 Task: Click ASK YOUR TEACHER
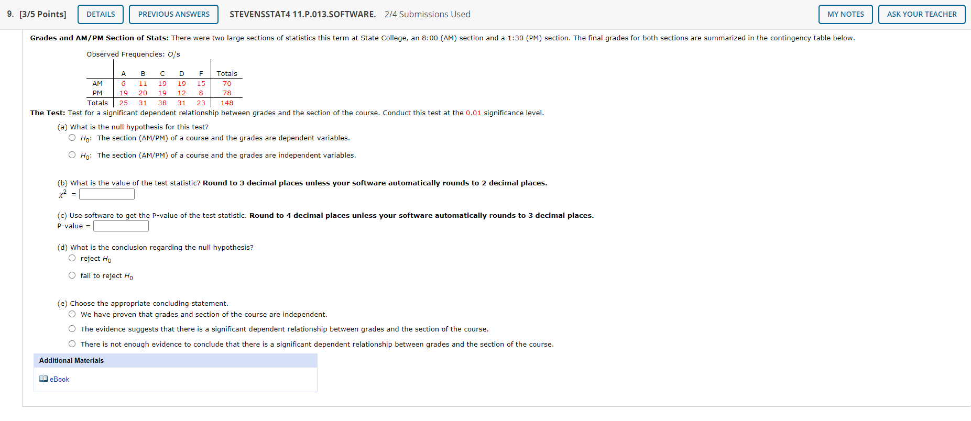[921, 14]
